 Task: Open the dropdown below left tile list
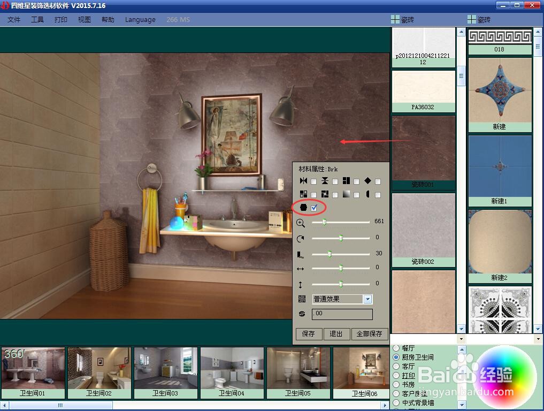(461, 338)
